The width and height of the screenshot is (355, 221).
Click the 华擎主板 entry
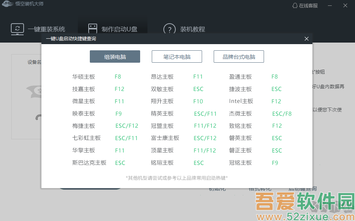[x=84, y=150]
